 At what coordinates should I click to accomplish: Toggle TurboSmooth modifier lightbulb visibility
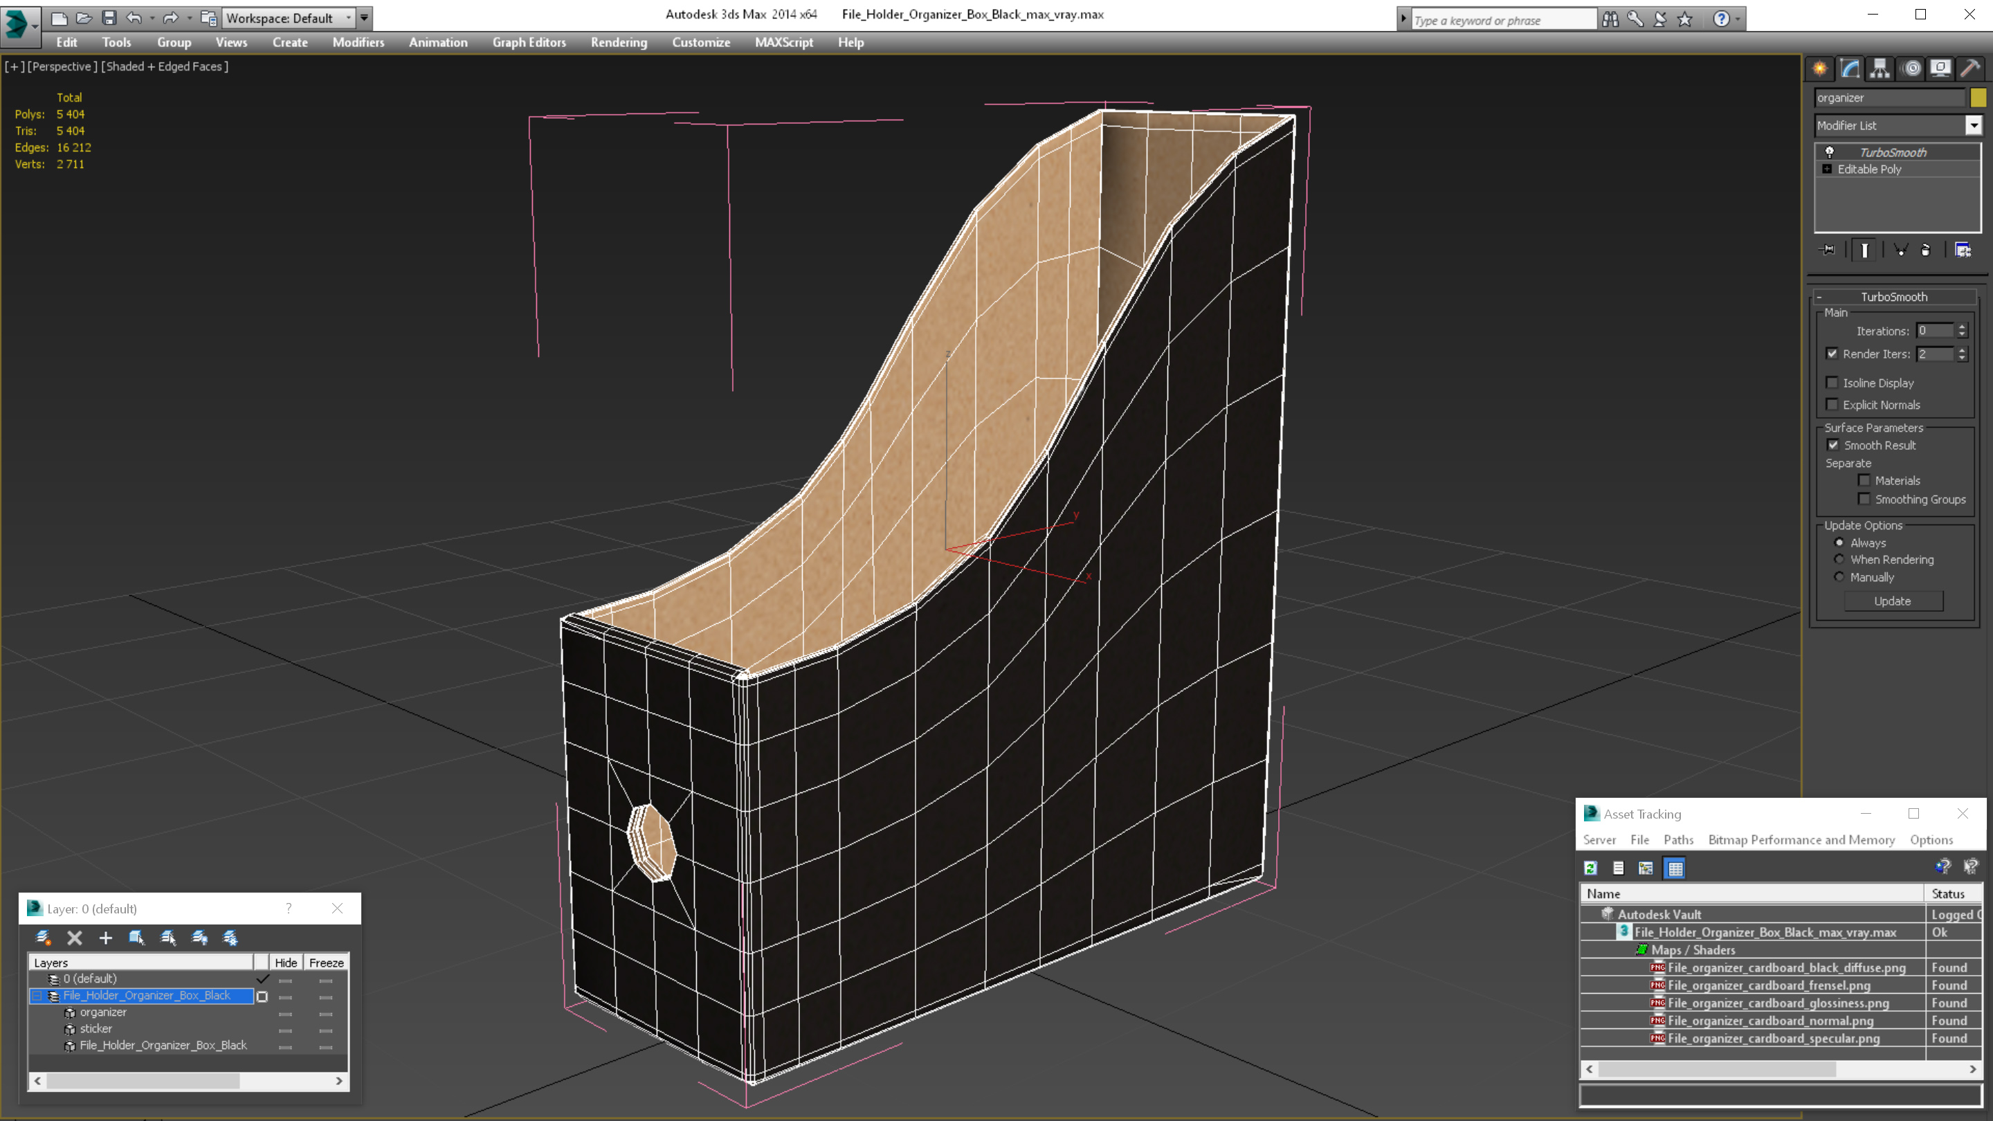(x=1830, y=152)
